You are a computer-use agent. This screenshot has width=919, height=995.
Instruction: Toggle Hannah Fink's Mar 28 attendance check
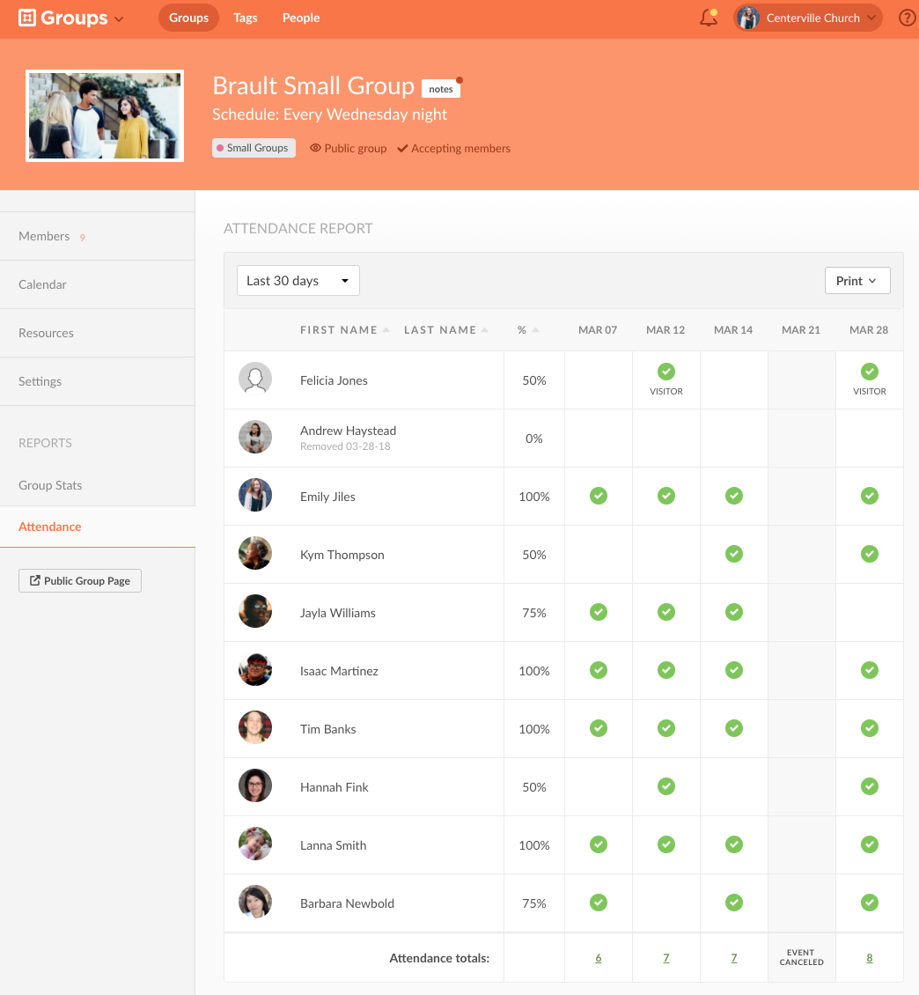(x=870, y=786)
